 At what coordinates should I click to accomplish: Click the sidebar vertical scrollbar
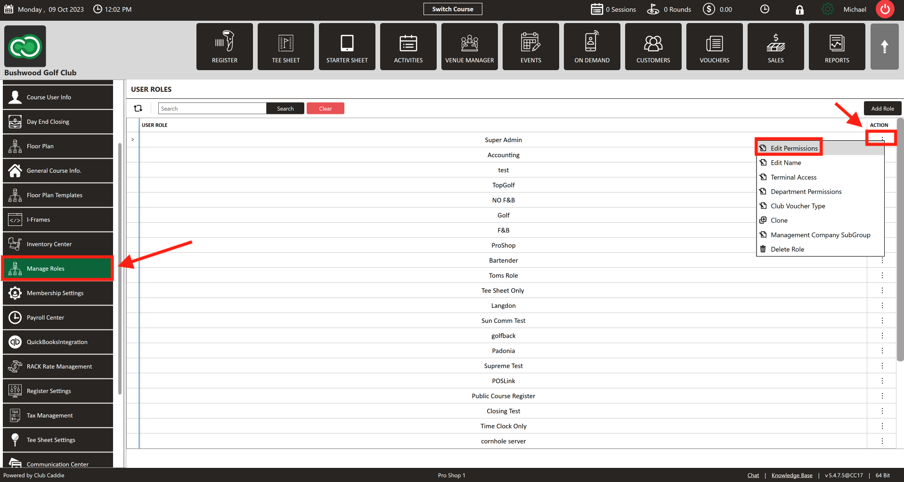(x=120, y=268)
